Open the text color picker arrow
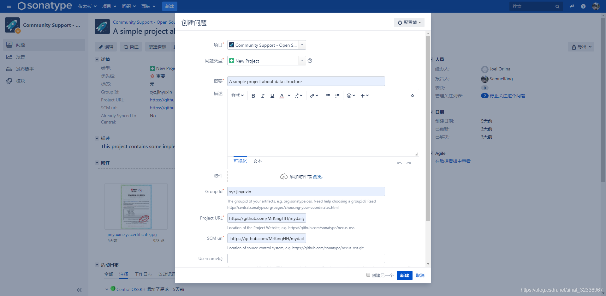This screenshot has width=606, height=296. [x=289, y=95]
